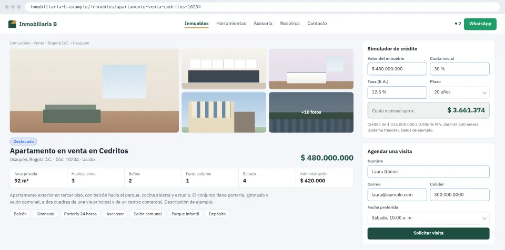Click the Destacado badge
Screen dimensions: 505x250
(24, 142)
